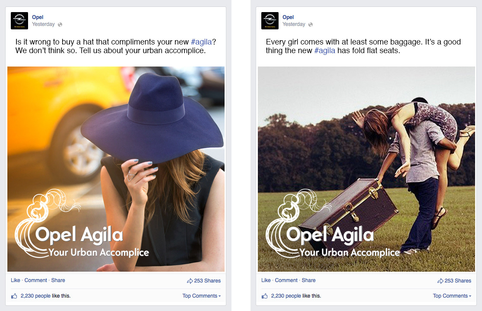Open #agila hashtag in right post
Screen dimensions: 482x311
tap(325, 51)
